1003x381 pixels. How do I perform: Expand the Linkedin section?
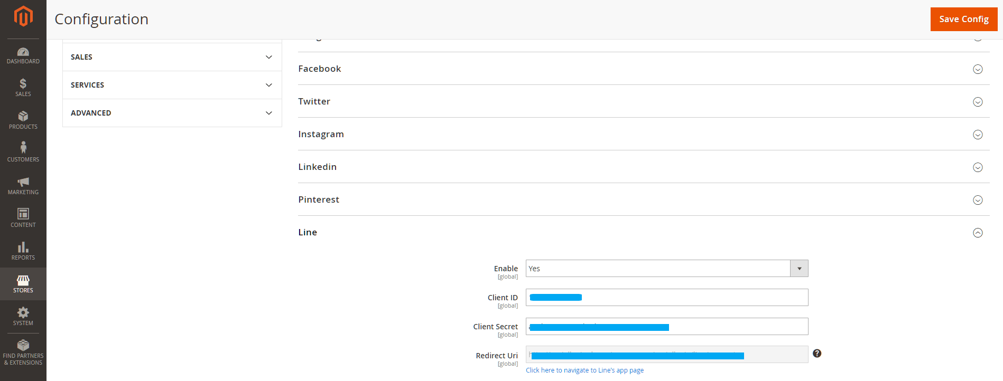644,167
